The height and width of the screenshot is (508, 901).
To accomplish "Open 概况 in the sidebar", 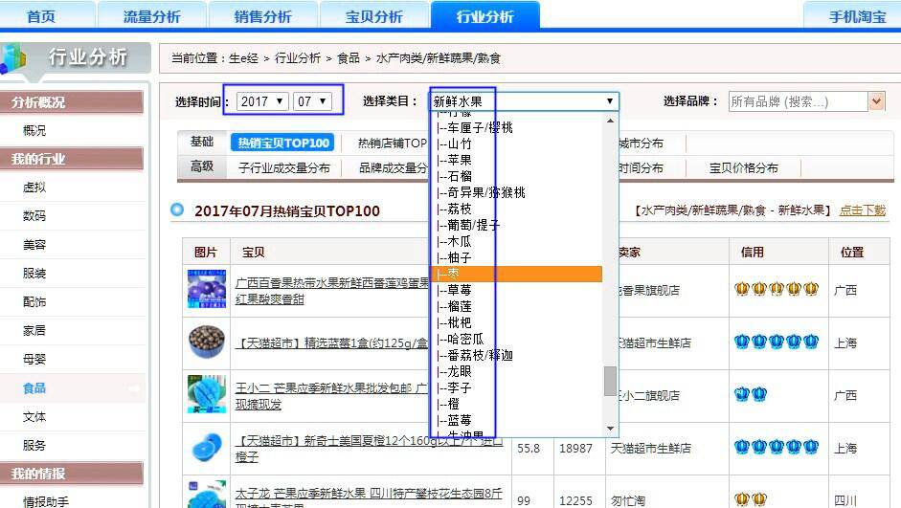I will click(34, 131).
